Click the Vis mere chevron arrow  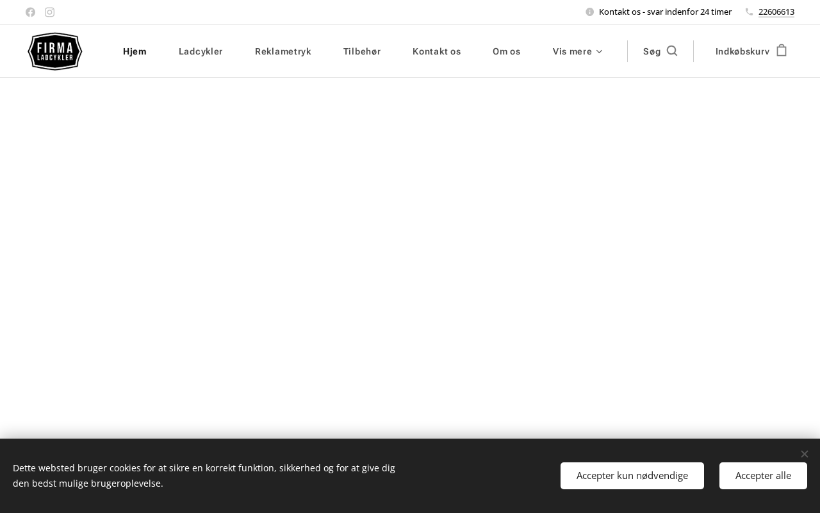pos(600,51)
